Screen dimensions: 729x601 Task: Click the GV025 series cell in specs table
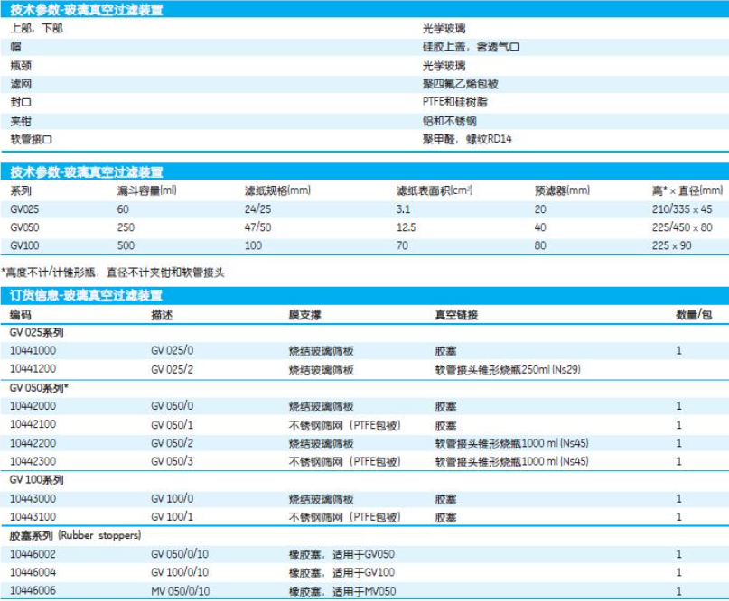(x=24, y=209)
